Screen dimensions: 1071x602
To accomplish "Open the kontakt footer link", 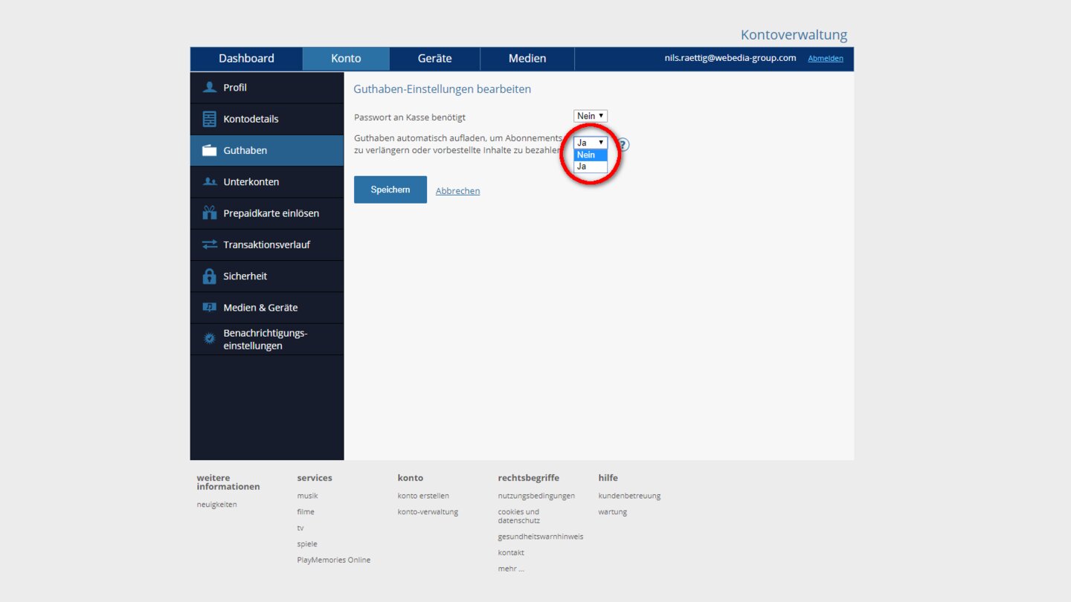I will click(511, 553).
